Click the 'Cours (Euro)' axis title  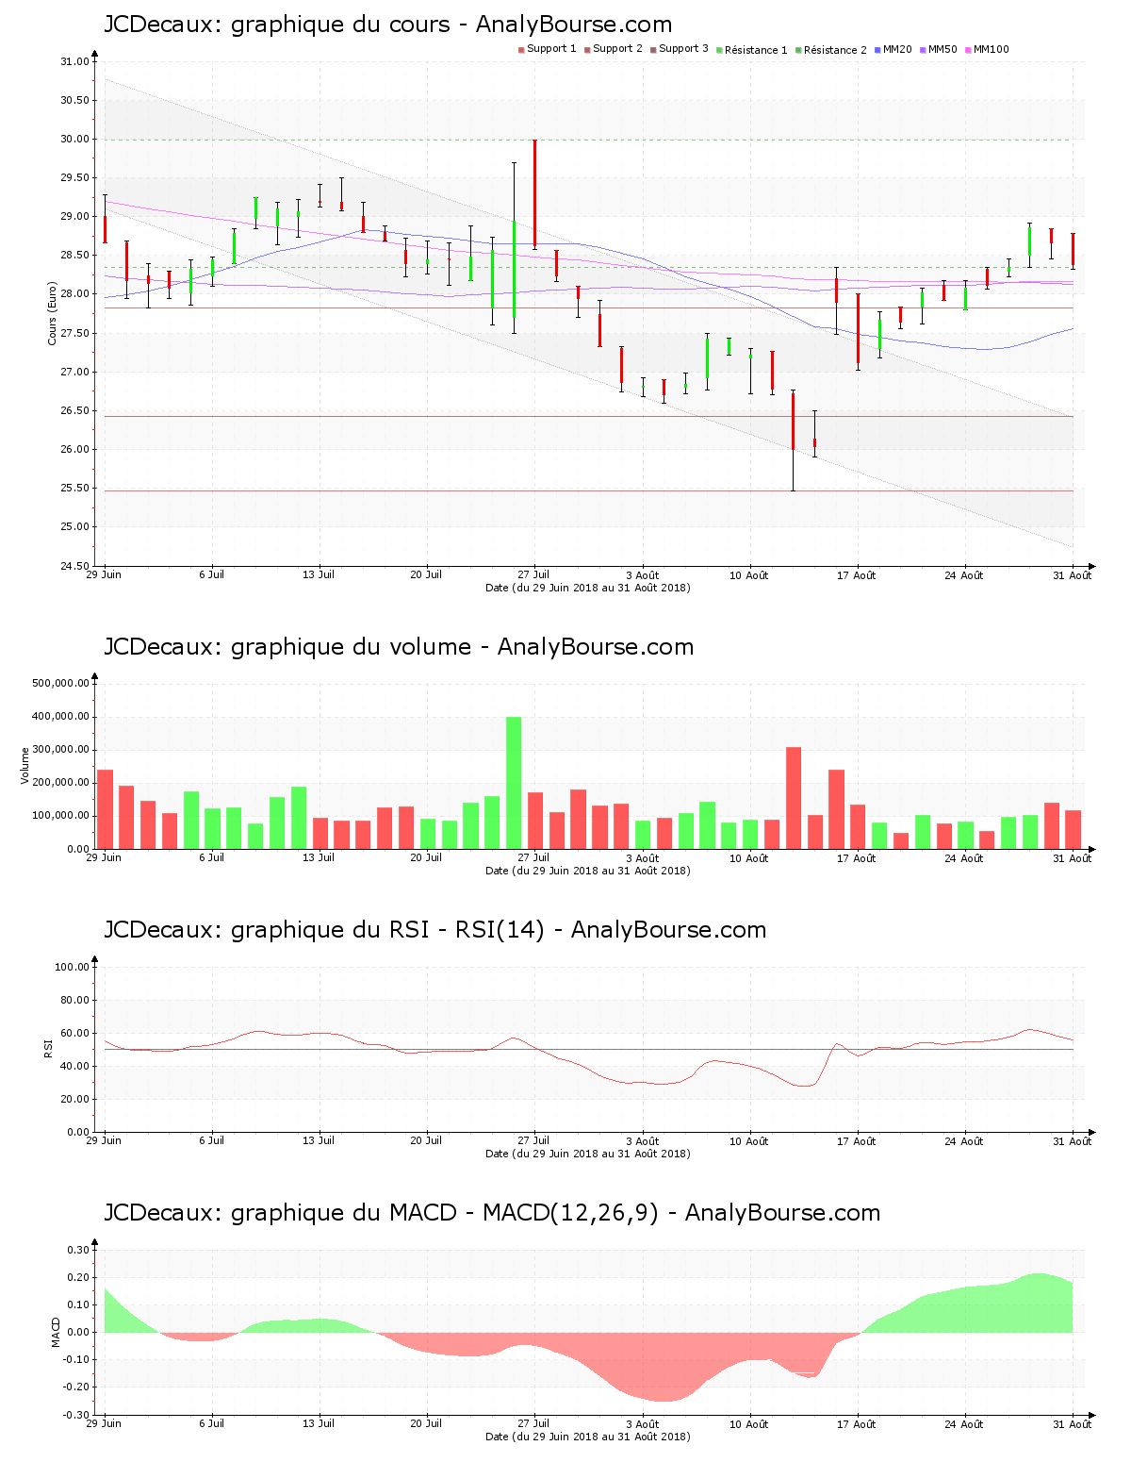point(53,314)
